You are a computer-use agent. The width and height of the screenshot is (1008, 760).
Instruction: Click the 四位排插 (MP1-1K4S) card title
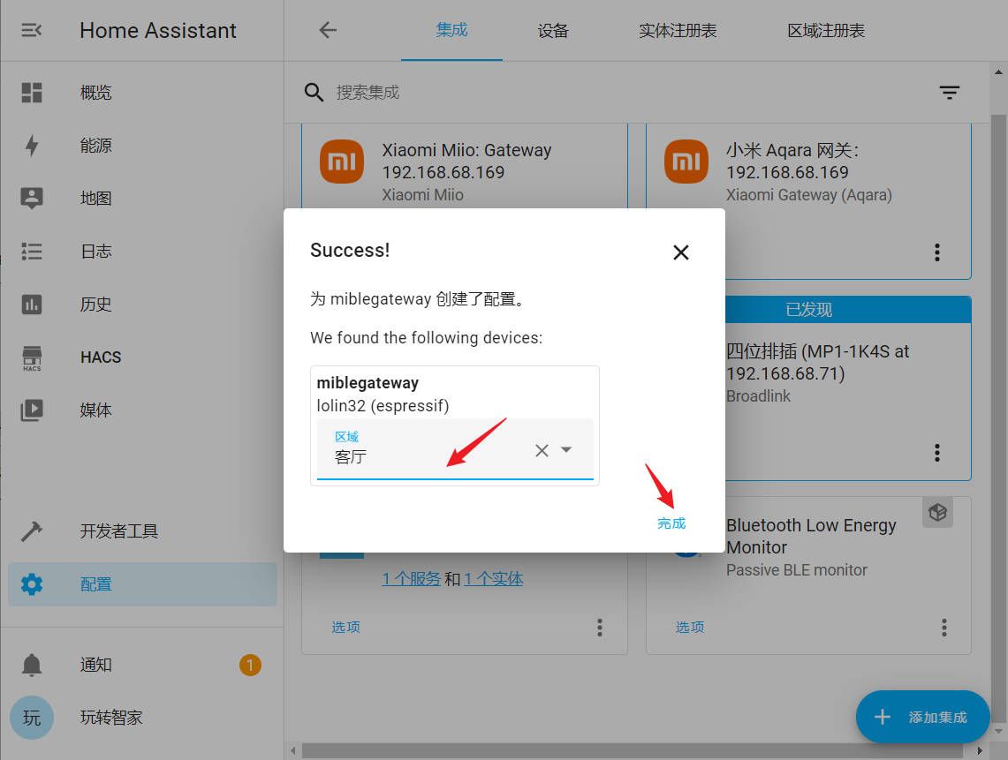(818, 362)
